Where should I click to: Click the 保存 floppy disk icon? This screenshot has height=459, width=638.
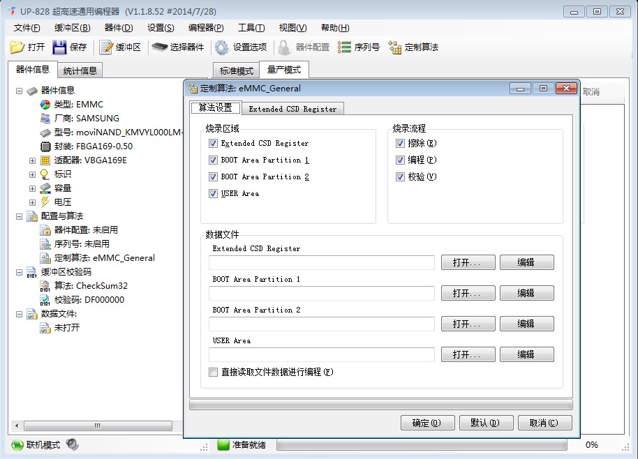pos(59,47)
